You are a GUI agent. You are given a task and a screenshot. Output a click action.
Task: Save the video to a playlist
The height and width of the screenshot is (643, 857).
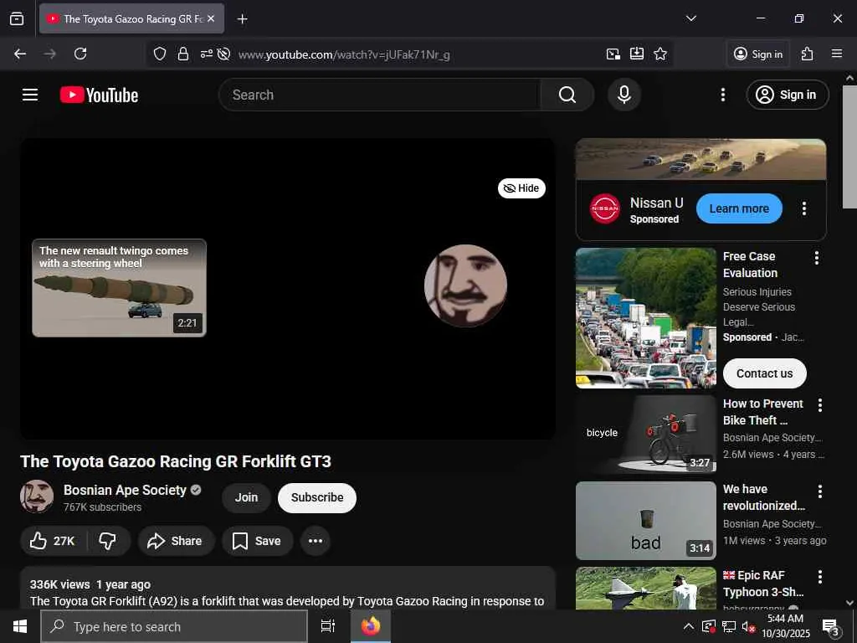pos(257,541)
